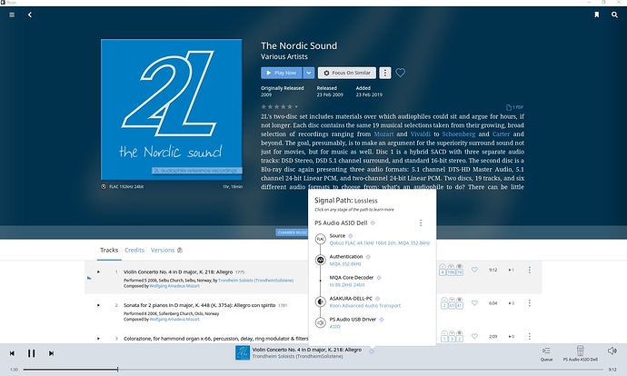Open track 2 three-dots menu
The image size is (627, 376).
click(x=530, y=303)
